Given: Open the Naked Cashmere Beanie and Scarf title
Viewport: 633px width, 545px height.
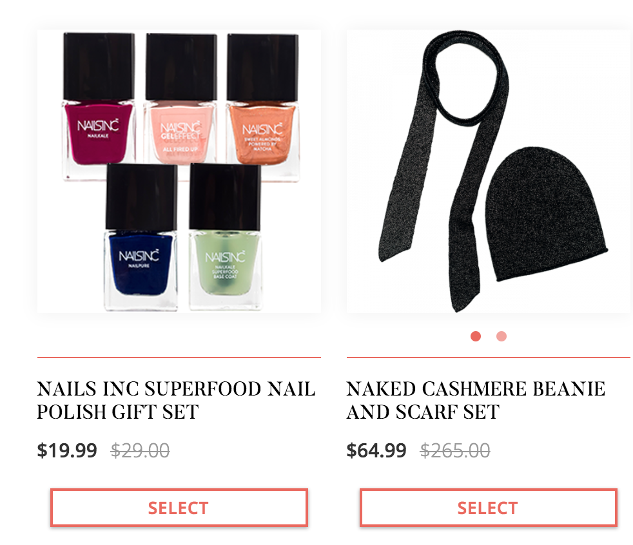Looking at the screenshot, I should click(x=476, y=400).
